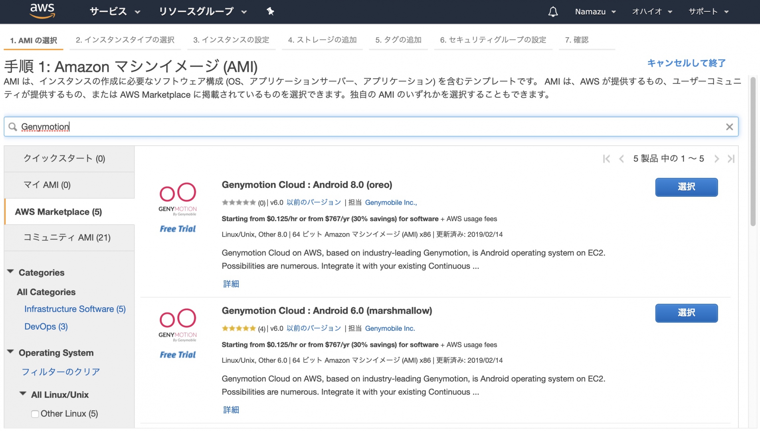Go to step 2 インスタンスタイプの選択
This screenshot has width=760, height=431.
[125, 40]
